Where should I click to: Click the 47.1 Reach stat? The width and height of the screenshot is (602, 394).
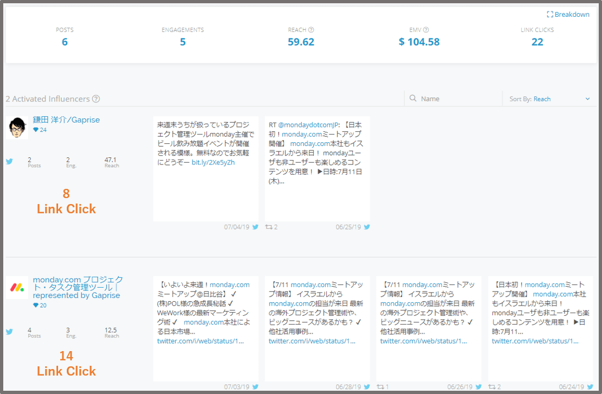click(111, 162)
